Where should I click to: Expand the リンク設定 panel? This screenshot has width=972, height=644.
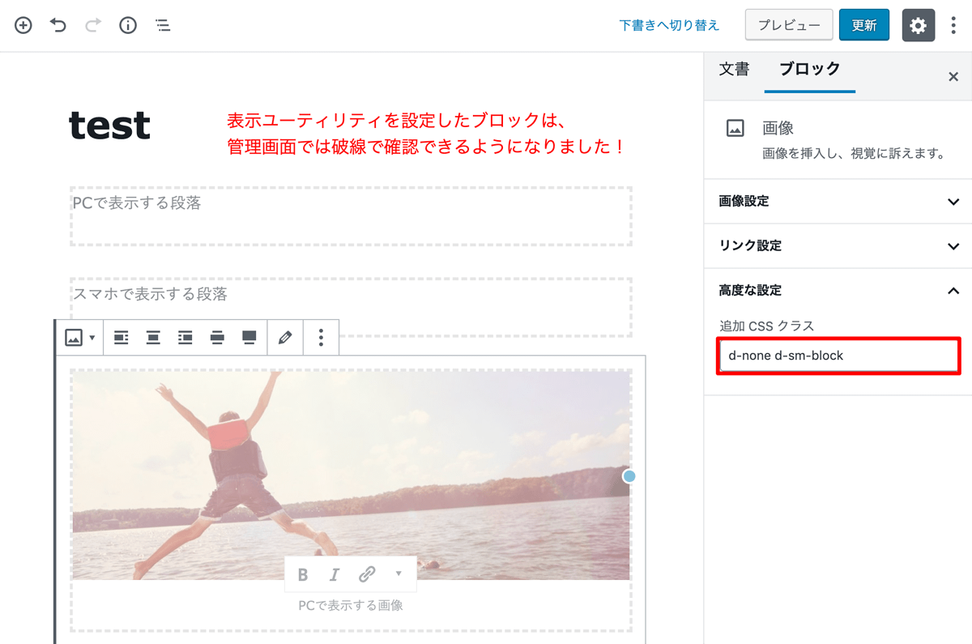pos(838,245)
